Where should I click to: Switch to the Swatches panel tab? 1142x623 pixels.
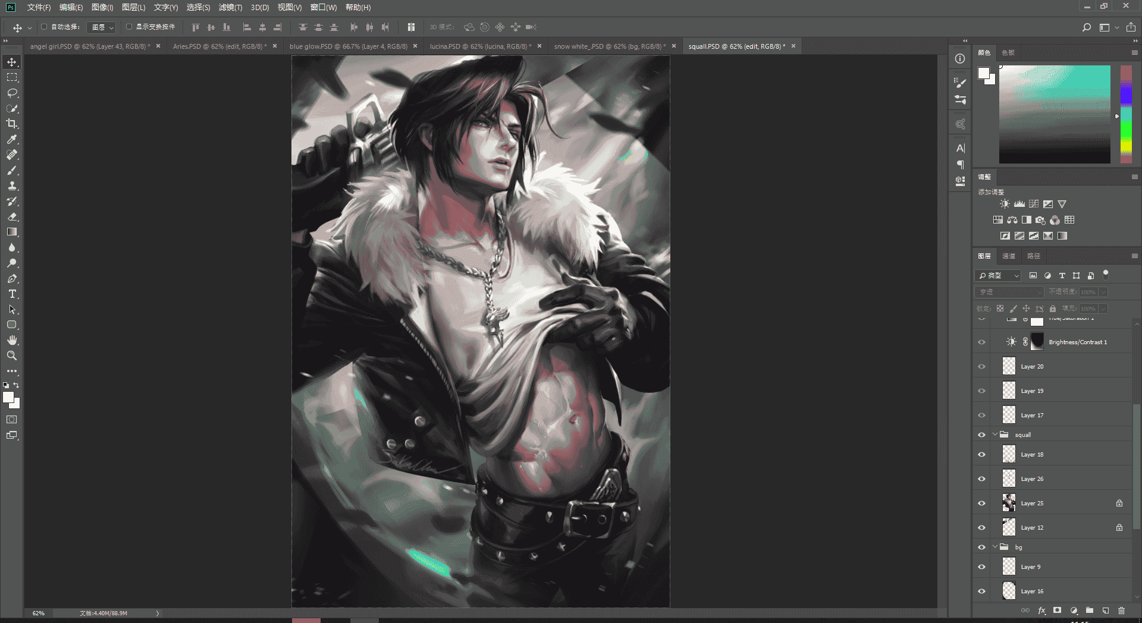[1008, 53]
